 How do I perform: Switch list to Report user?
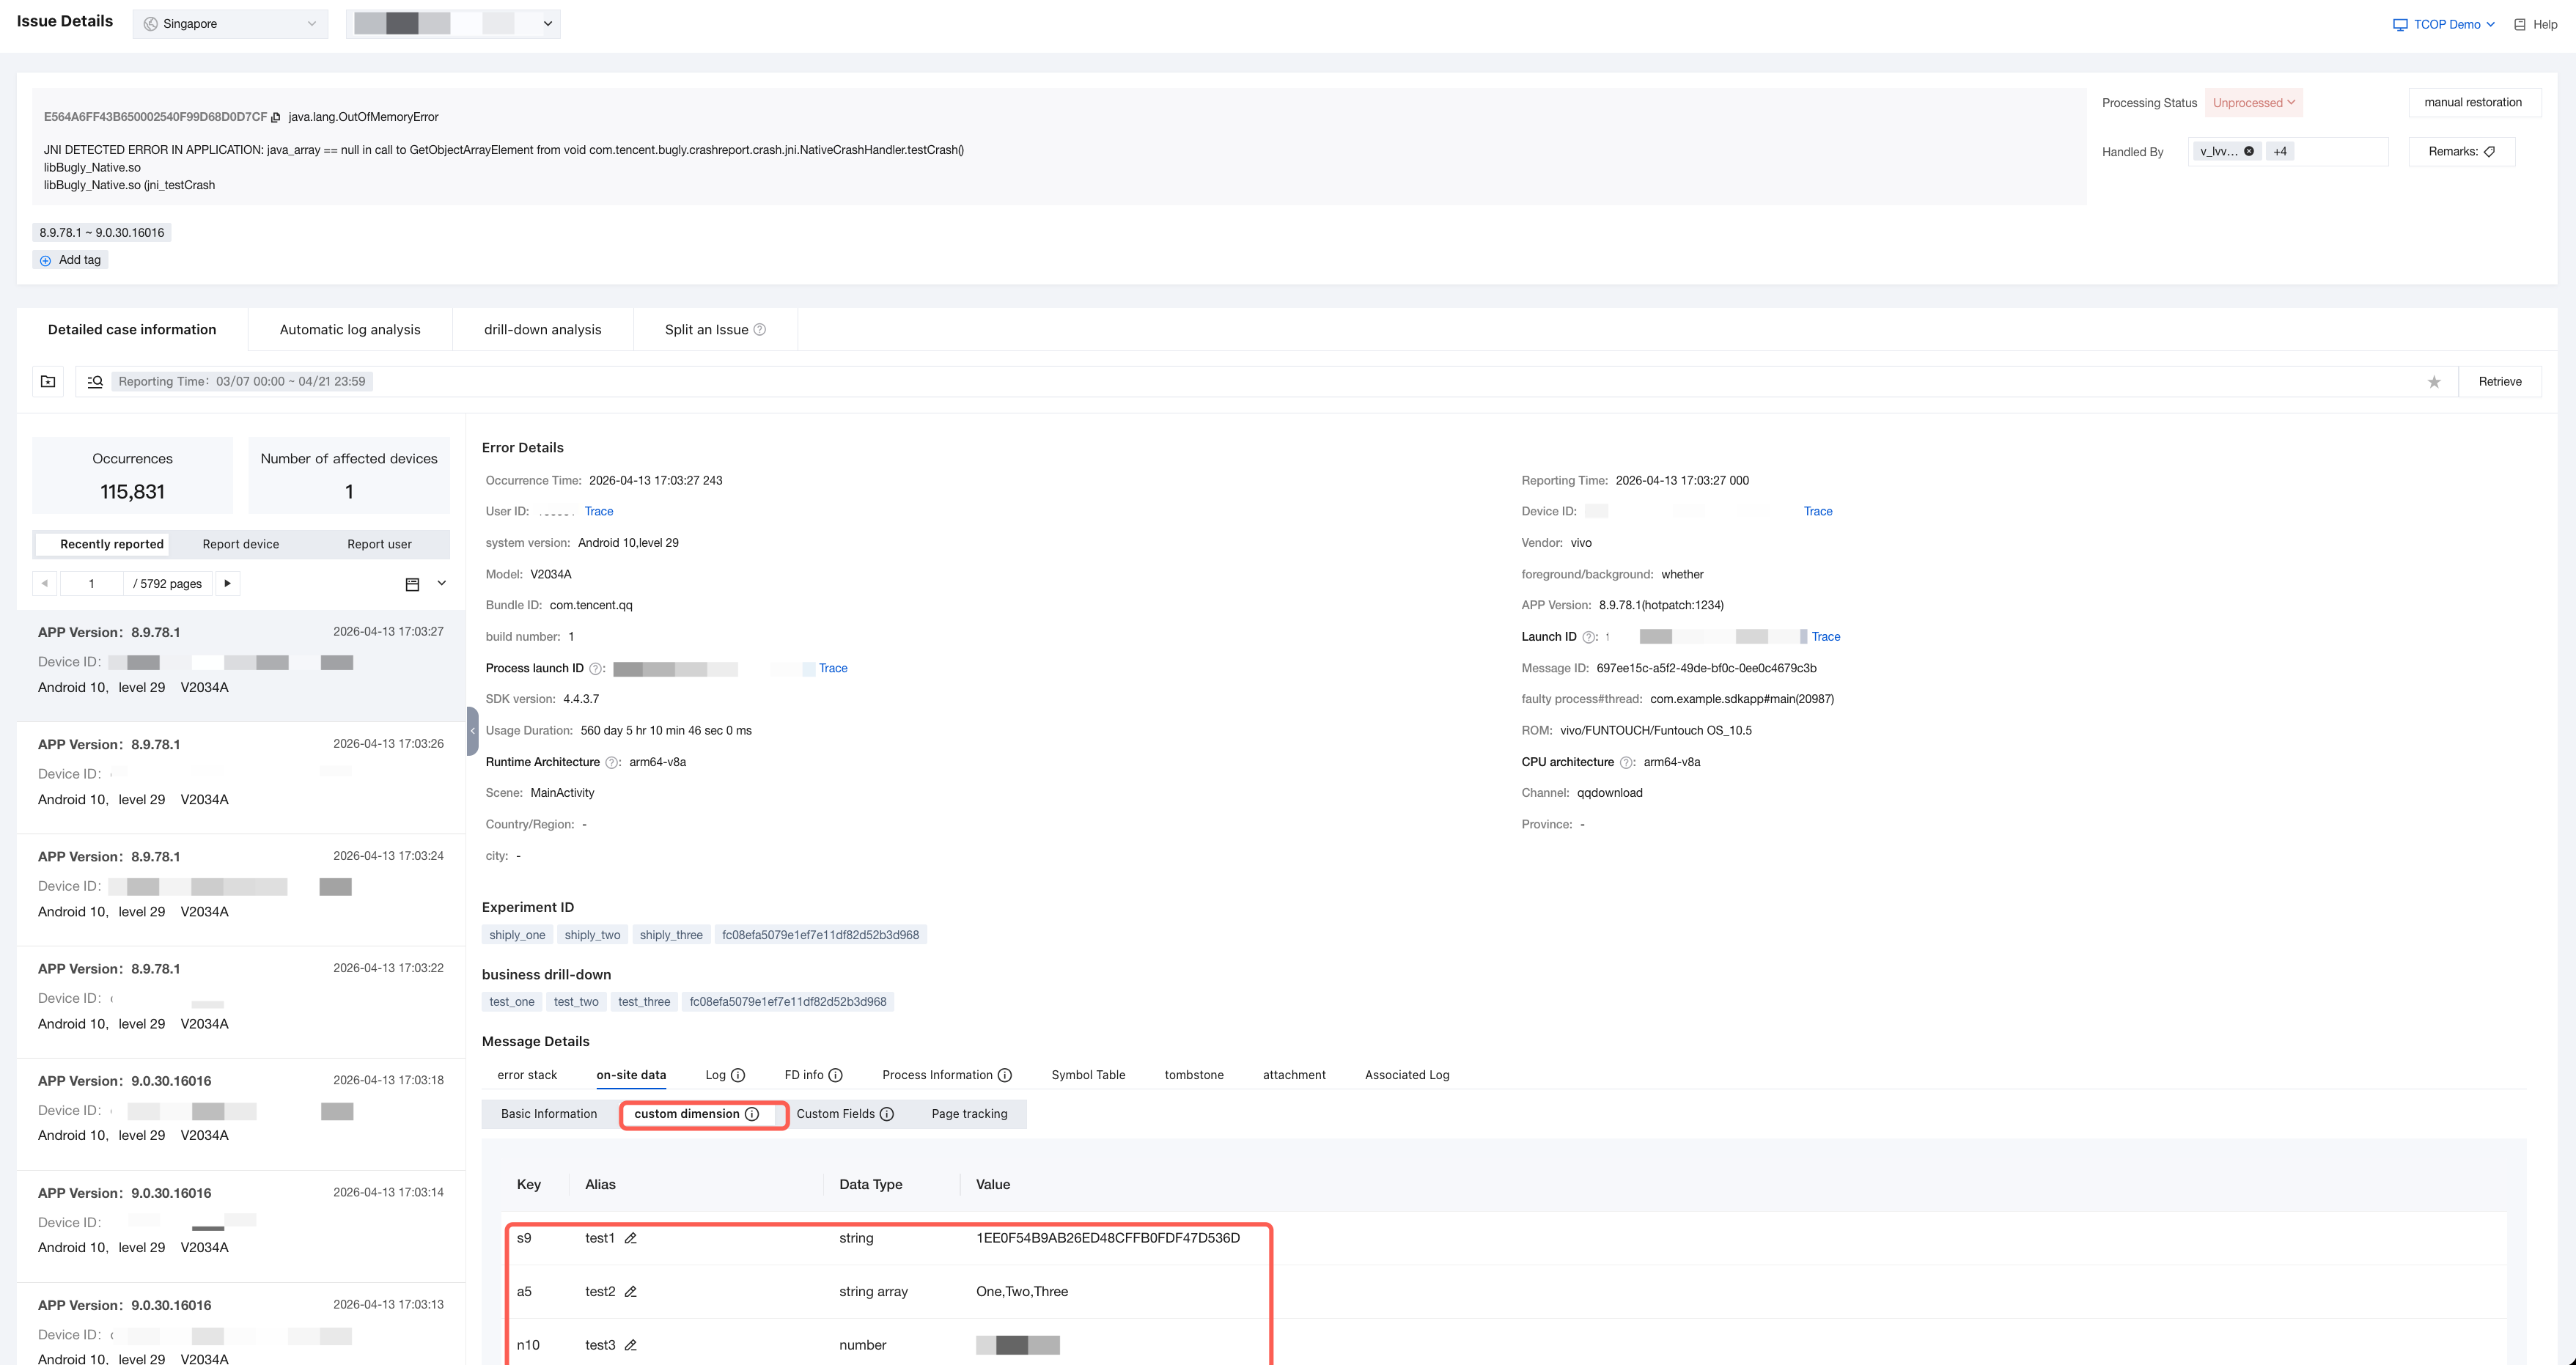tap(379, 544)
